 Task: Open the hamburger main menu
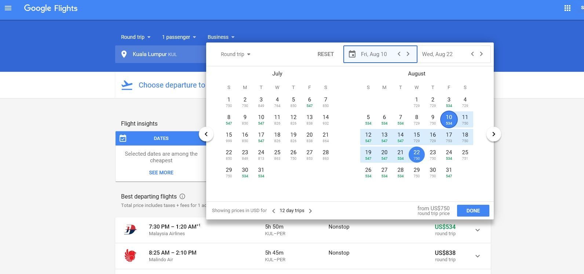pos(8,8)
